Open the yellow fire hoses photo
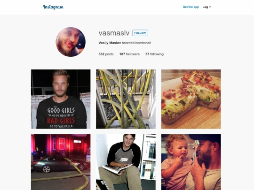This screenshot has width=254, height=190. (x=126, y=99)
